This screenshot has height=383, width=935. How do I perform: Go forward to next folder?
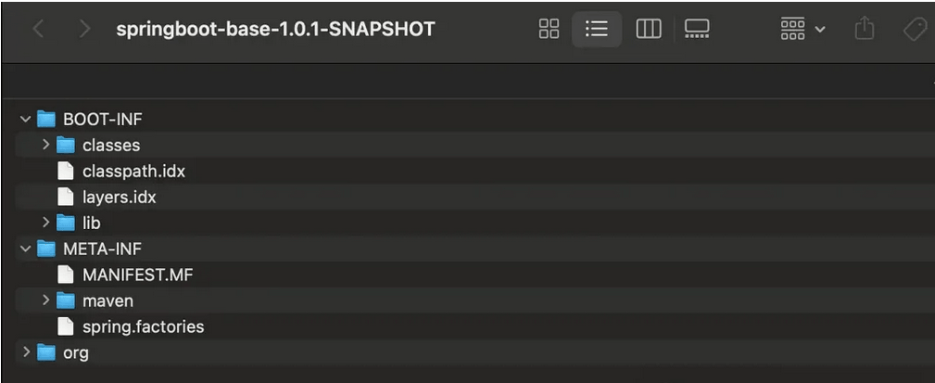point(85,30)
